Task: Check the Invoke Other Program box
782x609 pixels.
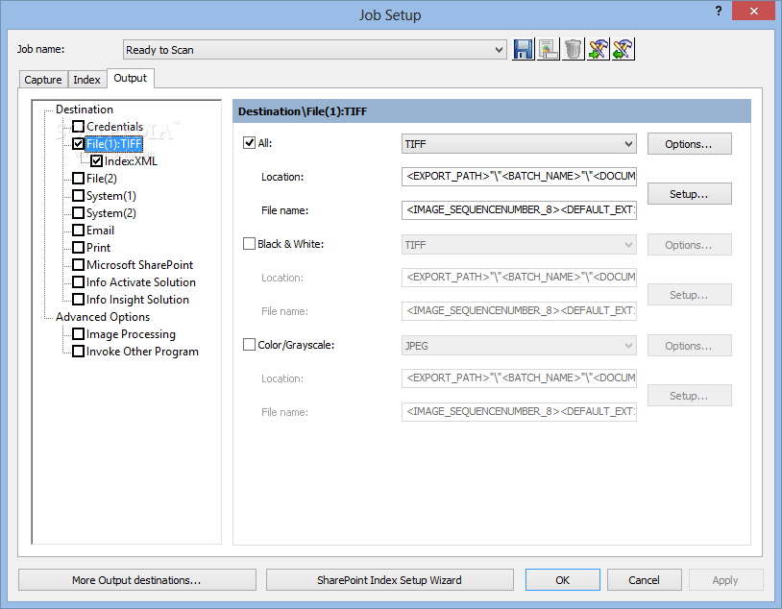Action: click(x=79, y=352)
